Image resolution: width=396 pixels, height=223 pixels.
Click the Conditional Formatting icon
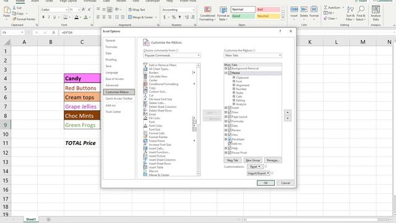point(208,10)
